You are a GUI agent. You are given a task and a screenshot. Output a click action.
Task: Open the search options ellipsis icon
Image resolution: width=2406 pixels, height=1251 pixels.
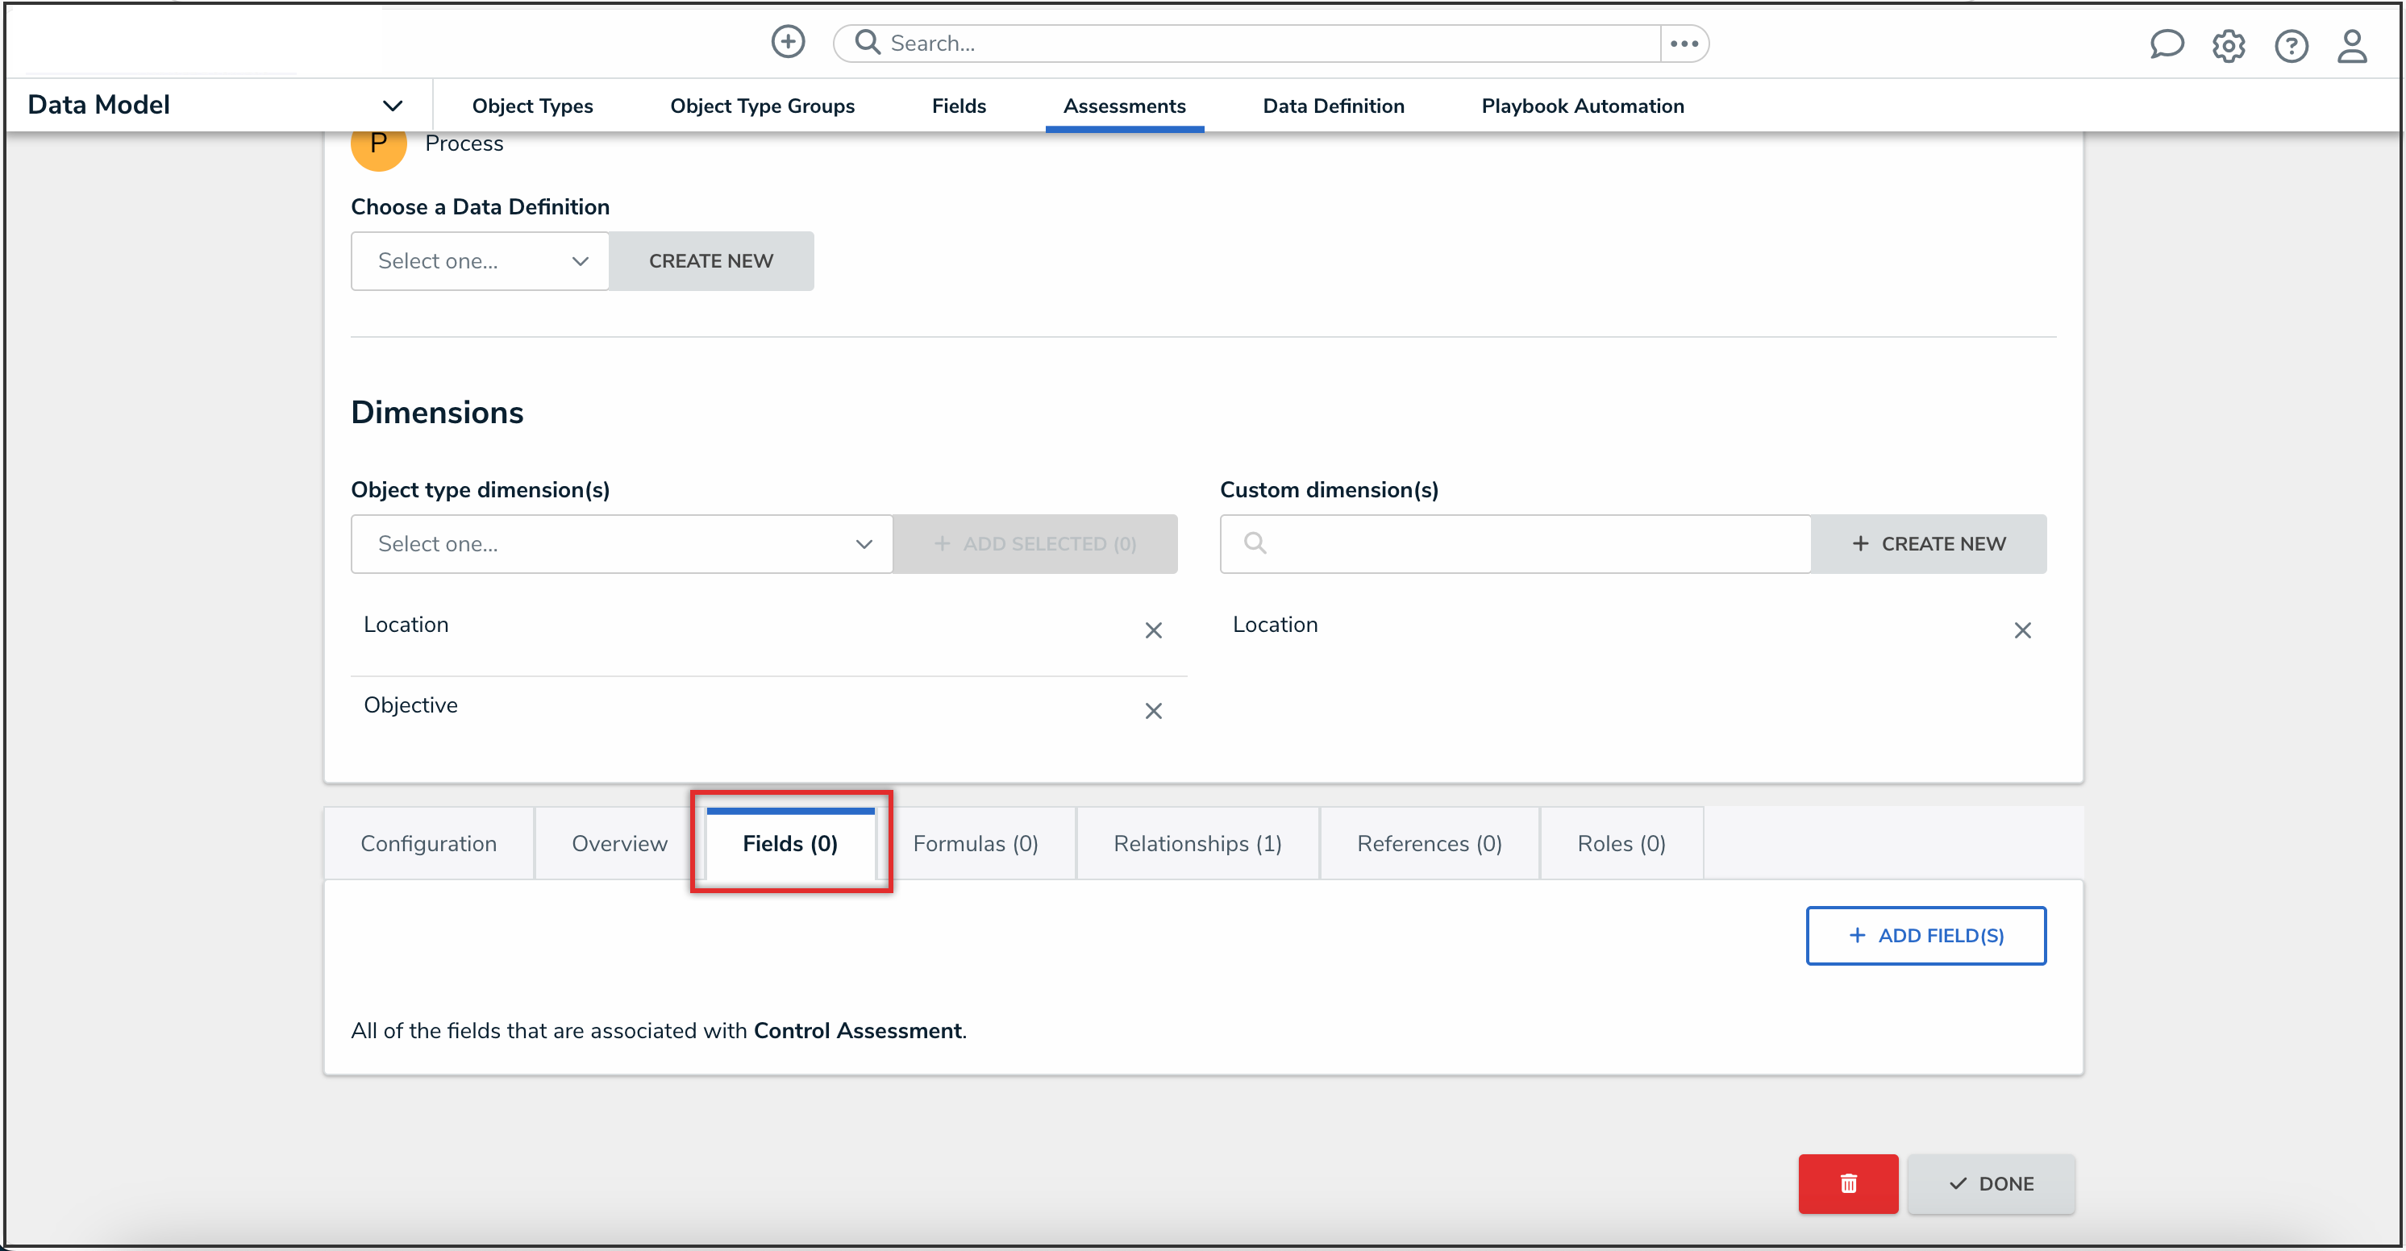[x=1683, y=43]
